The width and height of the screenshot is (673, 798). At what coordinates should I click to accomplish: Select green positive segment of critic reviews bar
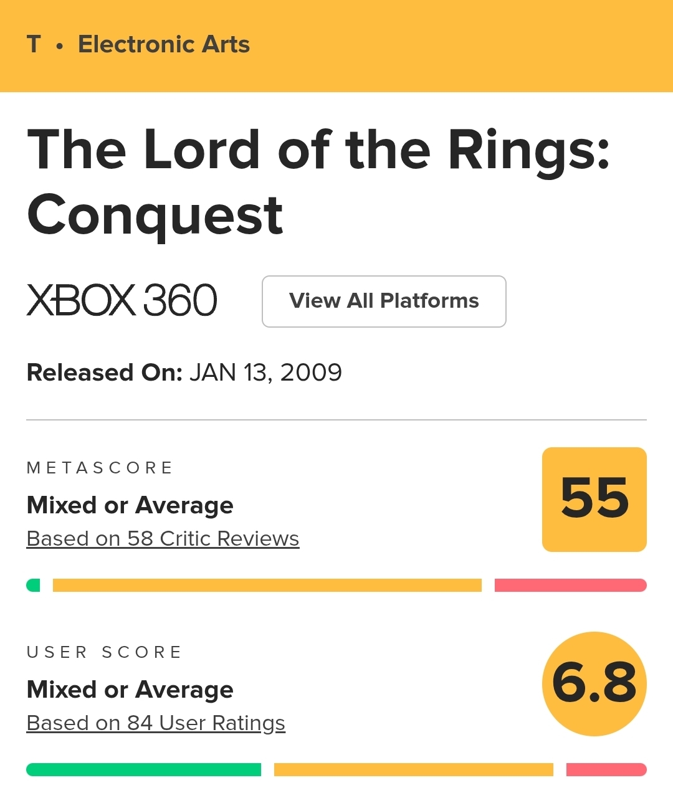pos(34,585)
